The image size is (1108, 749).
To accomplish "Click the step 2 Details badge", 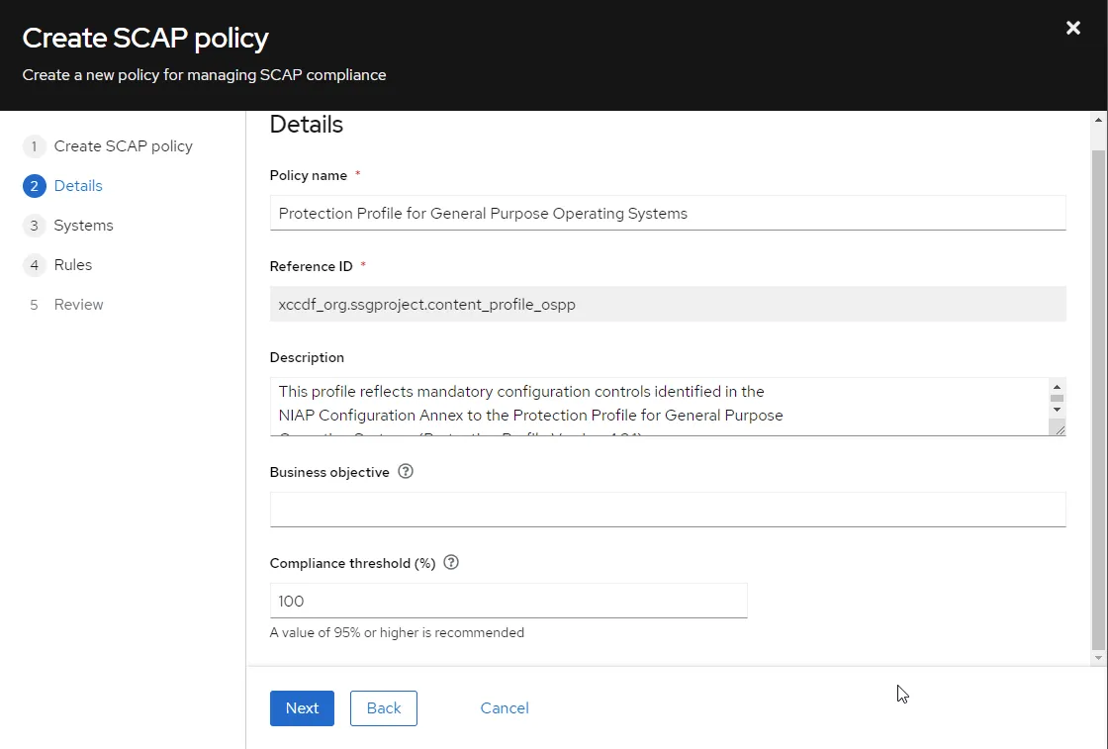I will [x=34, y=186].
